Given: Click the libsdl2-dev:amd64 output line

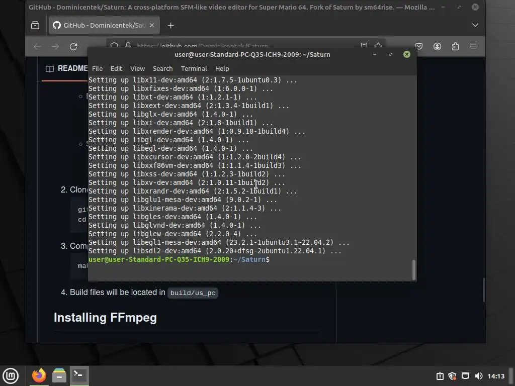Looking at the screenshot, I should click(x=215, y=251).
